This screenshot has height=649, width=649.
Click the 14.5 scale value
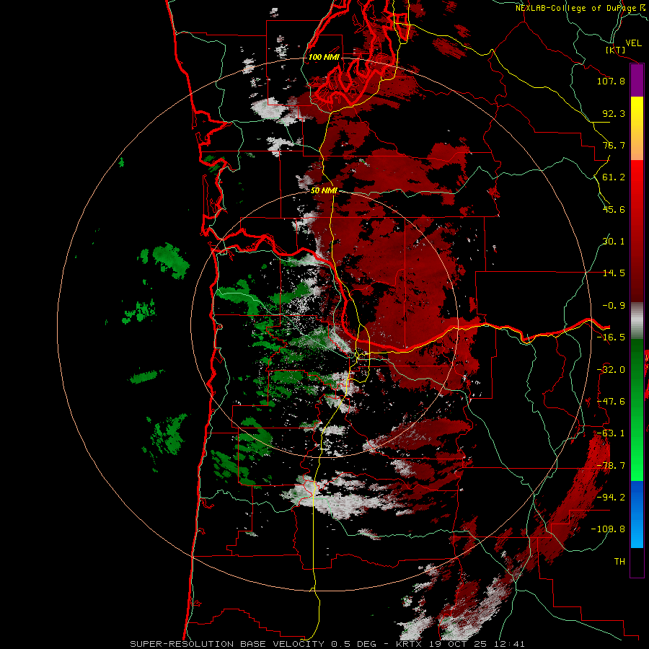point(614,273)
